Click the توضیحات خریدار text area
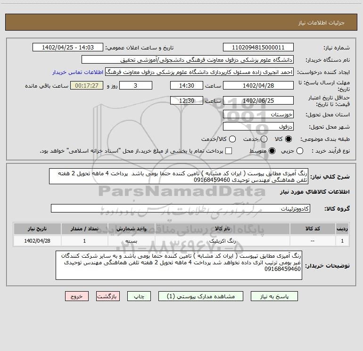This screenshot has width=363, height=351. [179, 265]
